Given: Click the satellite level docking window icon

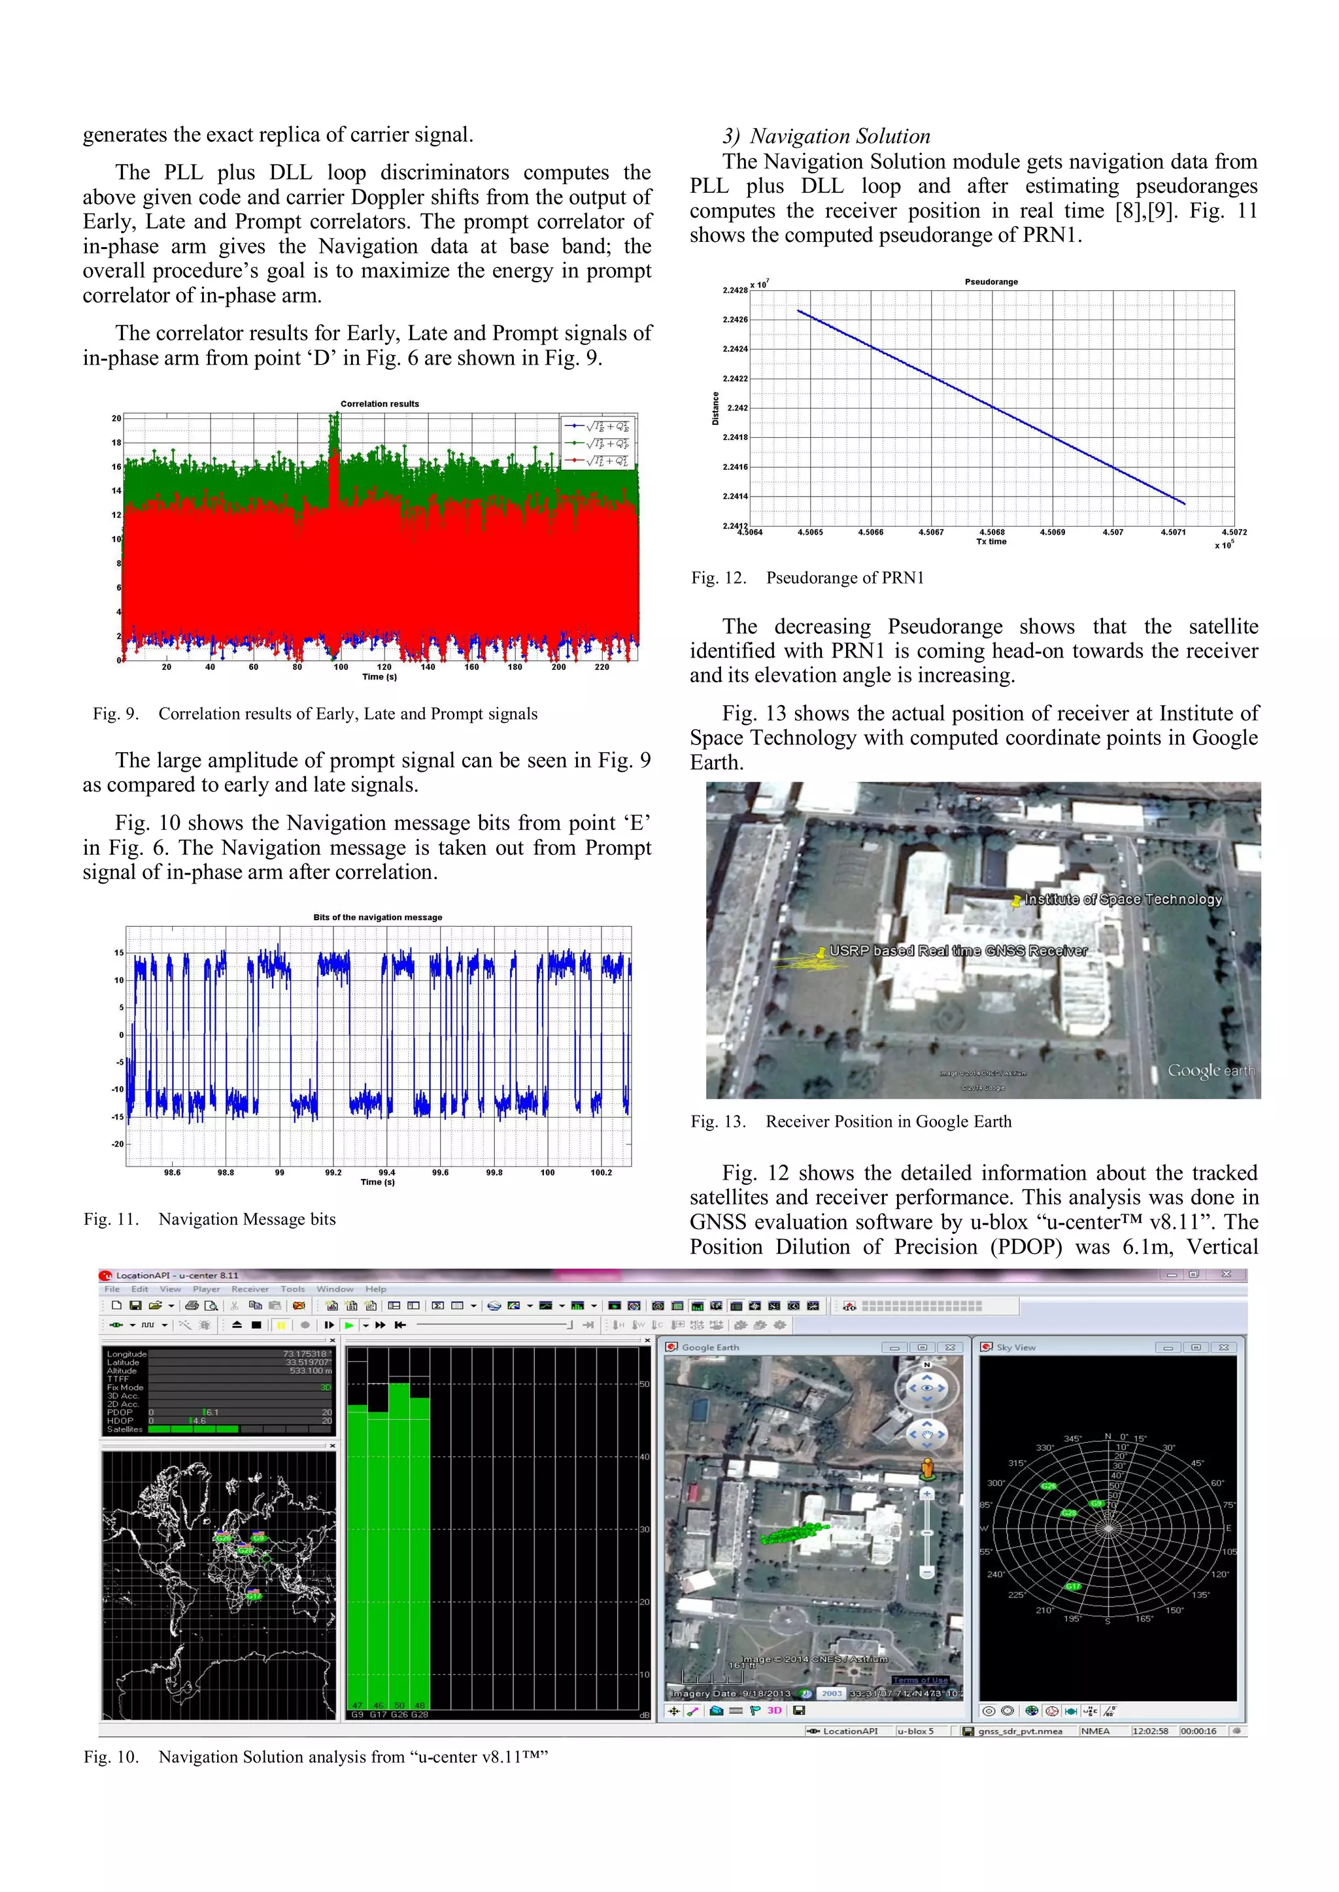Looking at the screenshot, I should point(698,1306).
